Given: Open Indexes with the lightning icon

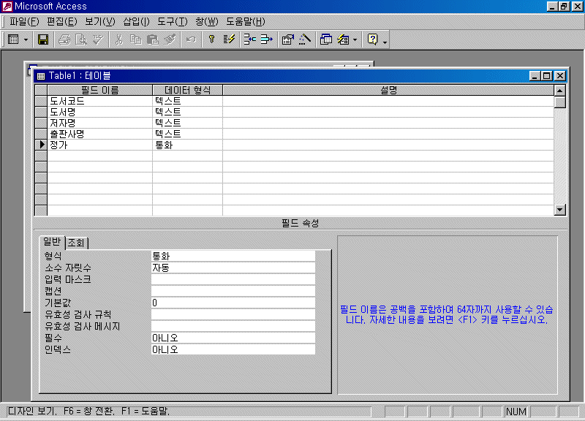Looking at the screenshot, I should click(229, 39).
